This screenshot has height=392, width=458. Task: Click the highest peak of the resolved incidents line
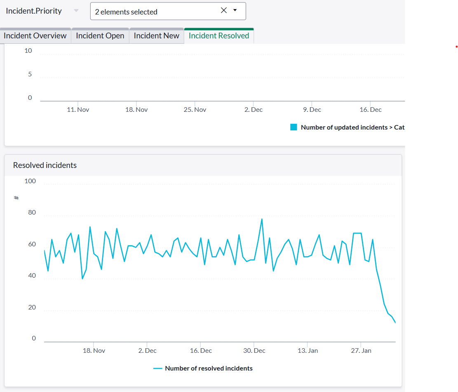click(x=262, y=219)
